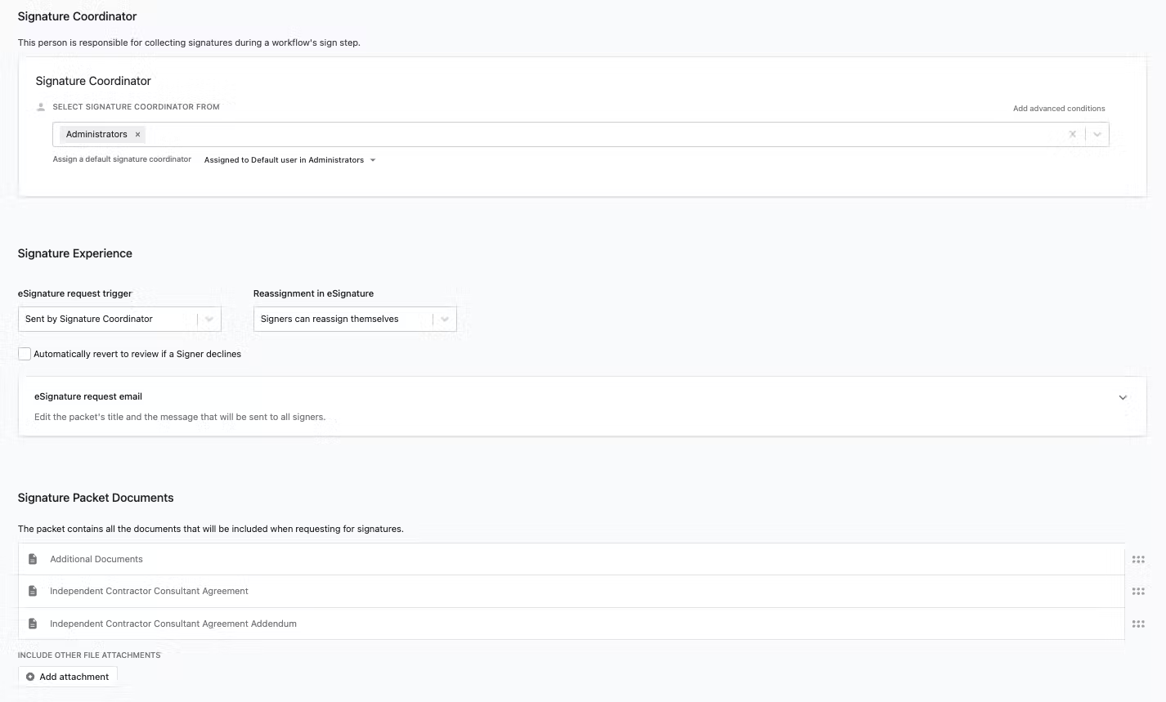Click the Additional Documents file icon
Image resolution: width=1166 pixels, height=702 pixels.
tap(33, 559)
